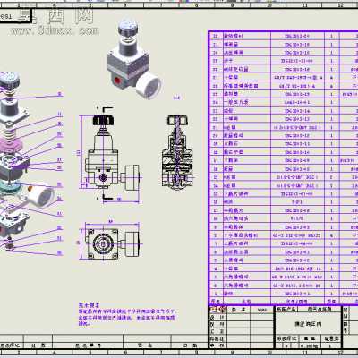Click the A-A cross-section view
Image resolution: width=358 pixels, height=358 pixels.
pyautogui.click(x=177, y=151)
